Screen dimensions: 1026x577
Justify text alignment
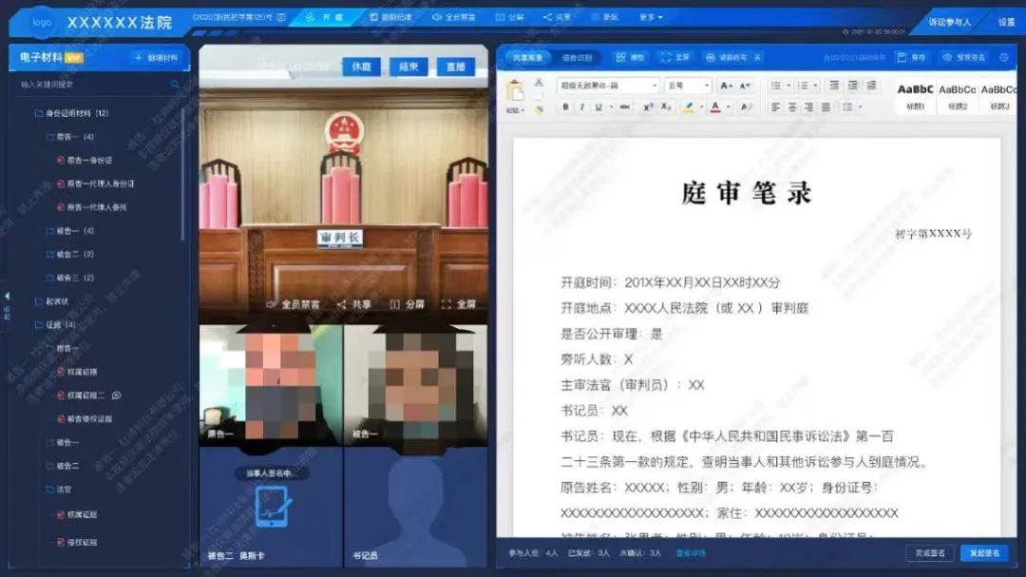(826, 106)
